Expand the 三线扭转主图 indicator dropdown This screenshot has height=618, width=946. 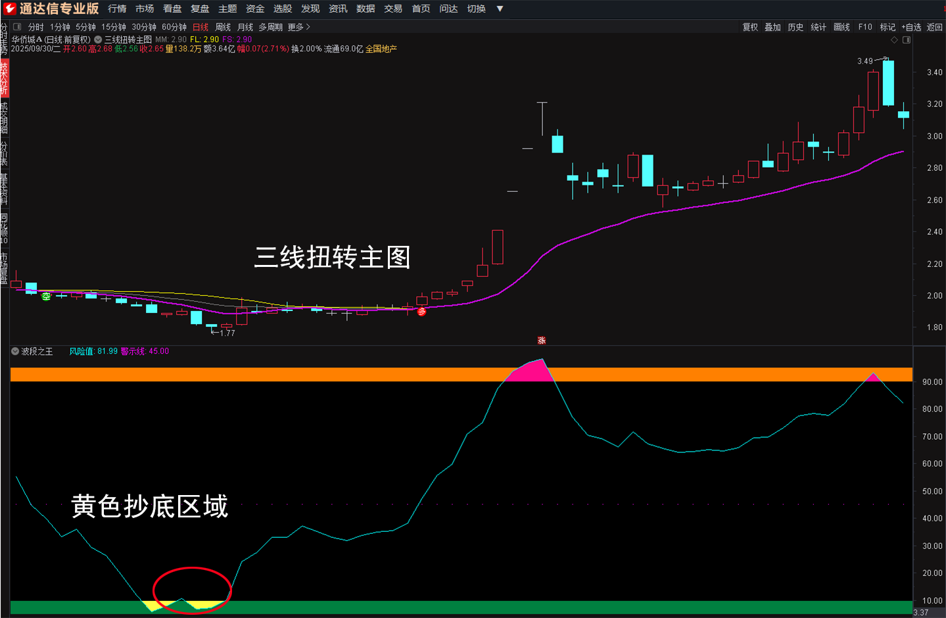point(98,39)
